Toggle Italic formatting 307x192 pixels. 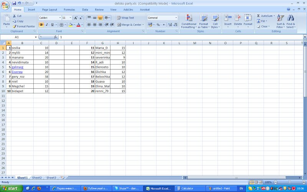tap(47, 25)
